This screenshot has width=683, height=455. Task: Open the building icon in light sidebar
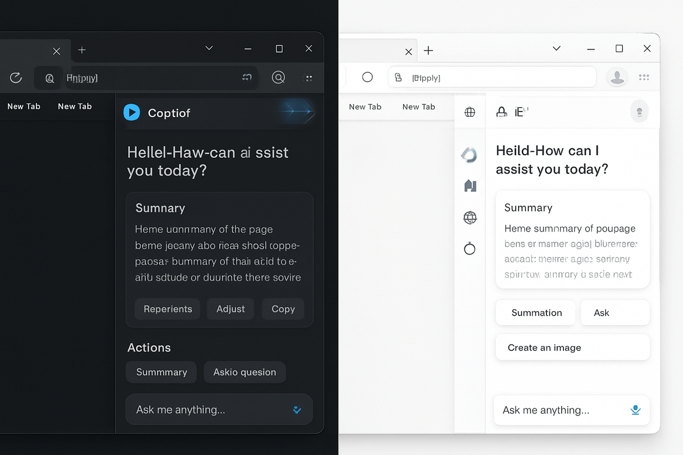[470, 185]
